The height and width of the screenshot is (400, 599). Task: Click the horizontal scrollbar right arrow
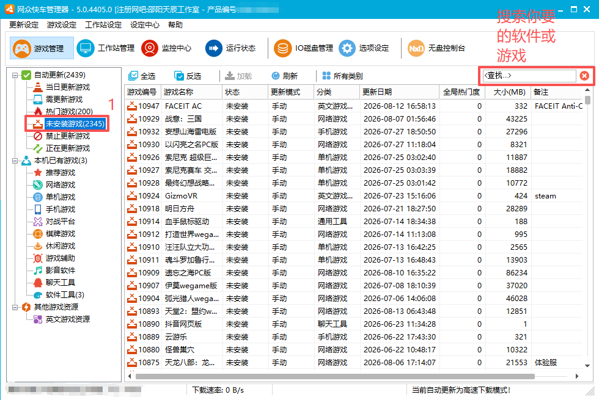[x=577, y=376]
